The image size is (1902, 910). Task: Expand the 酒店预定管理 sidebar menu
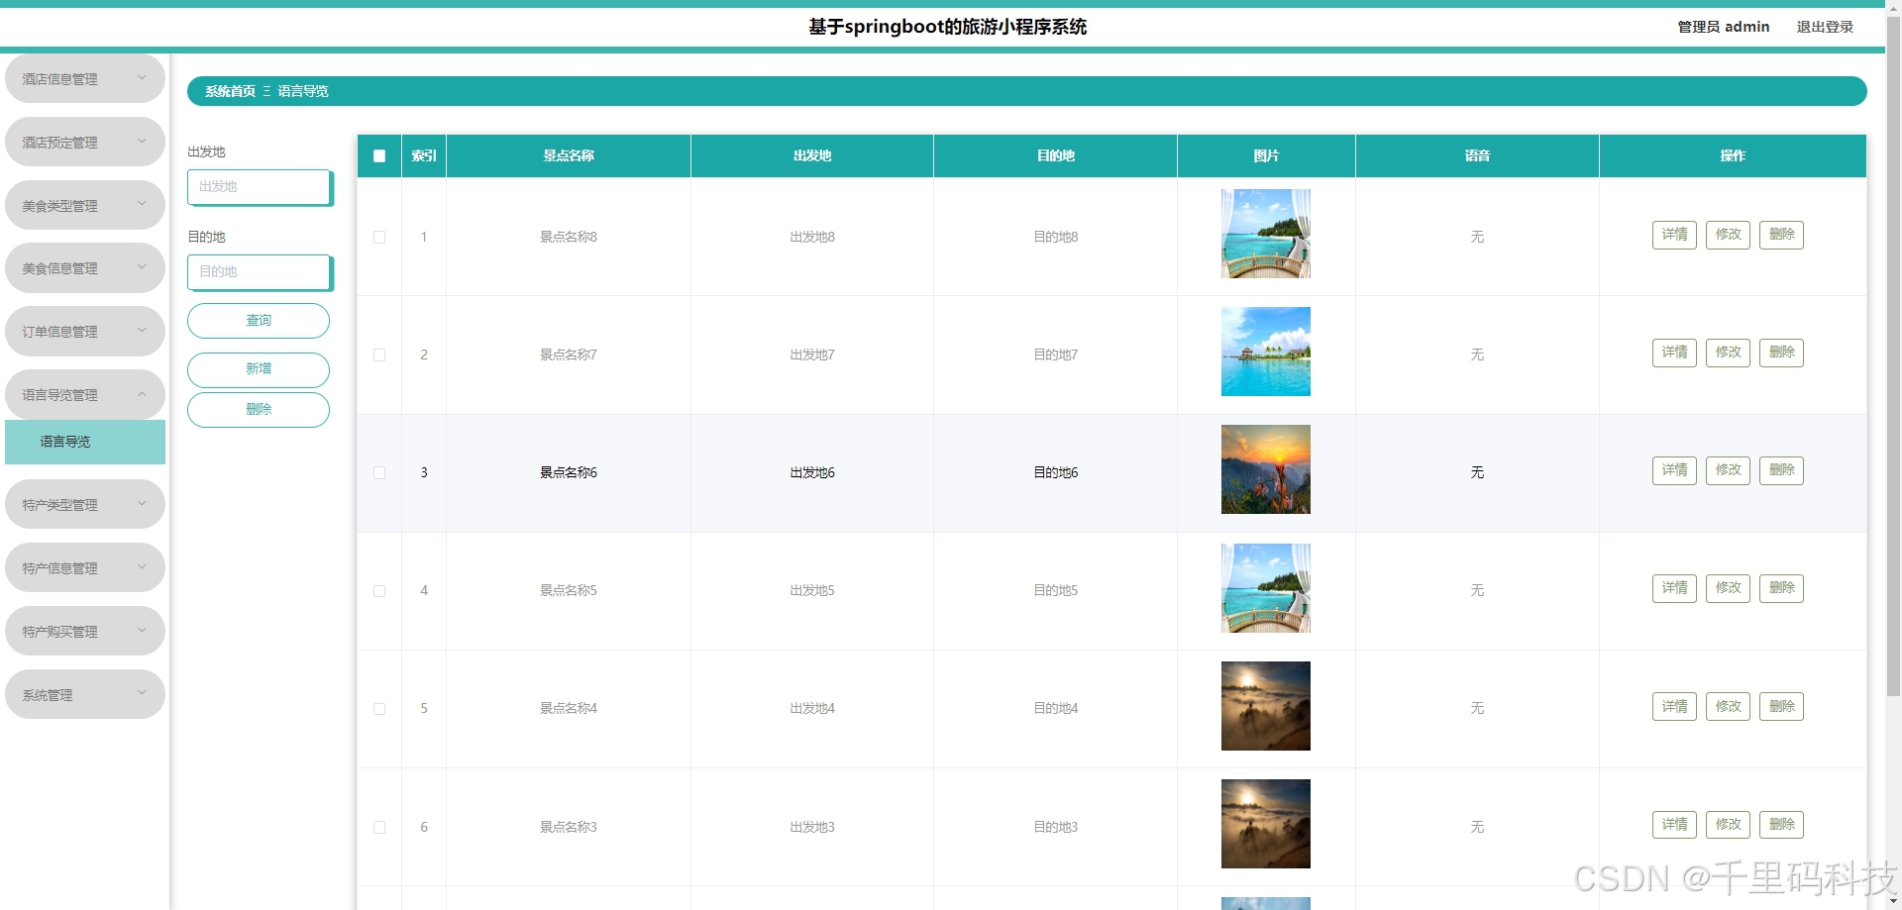(x=85, y=142)
